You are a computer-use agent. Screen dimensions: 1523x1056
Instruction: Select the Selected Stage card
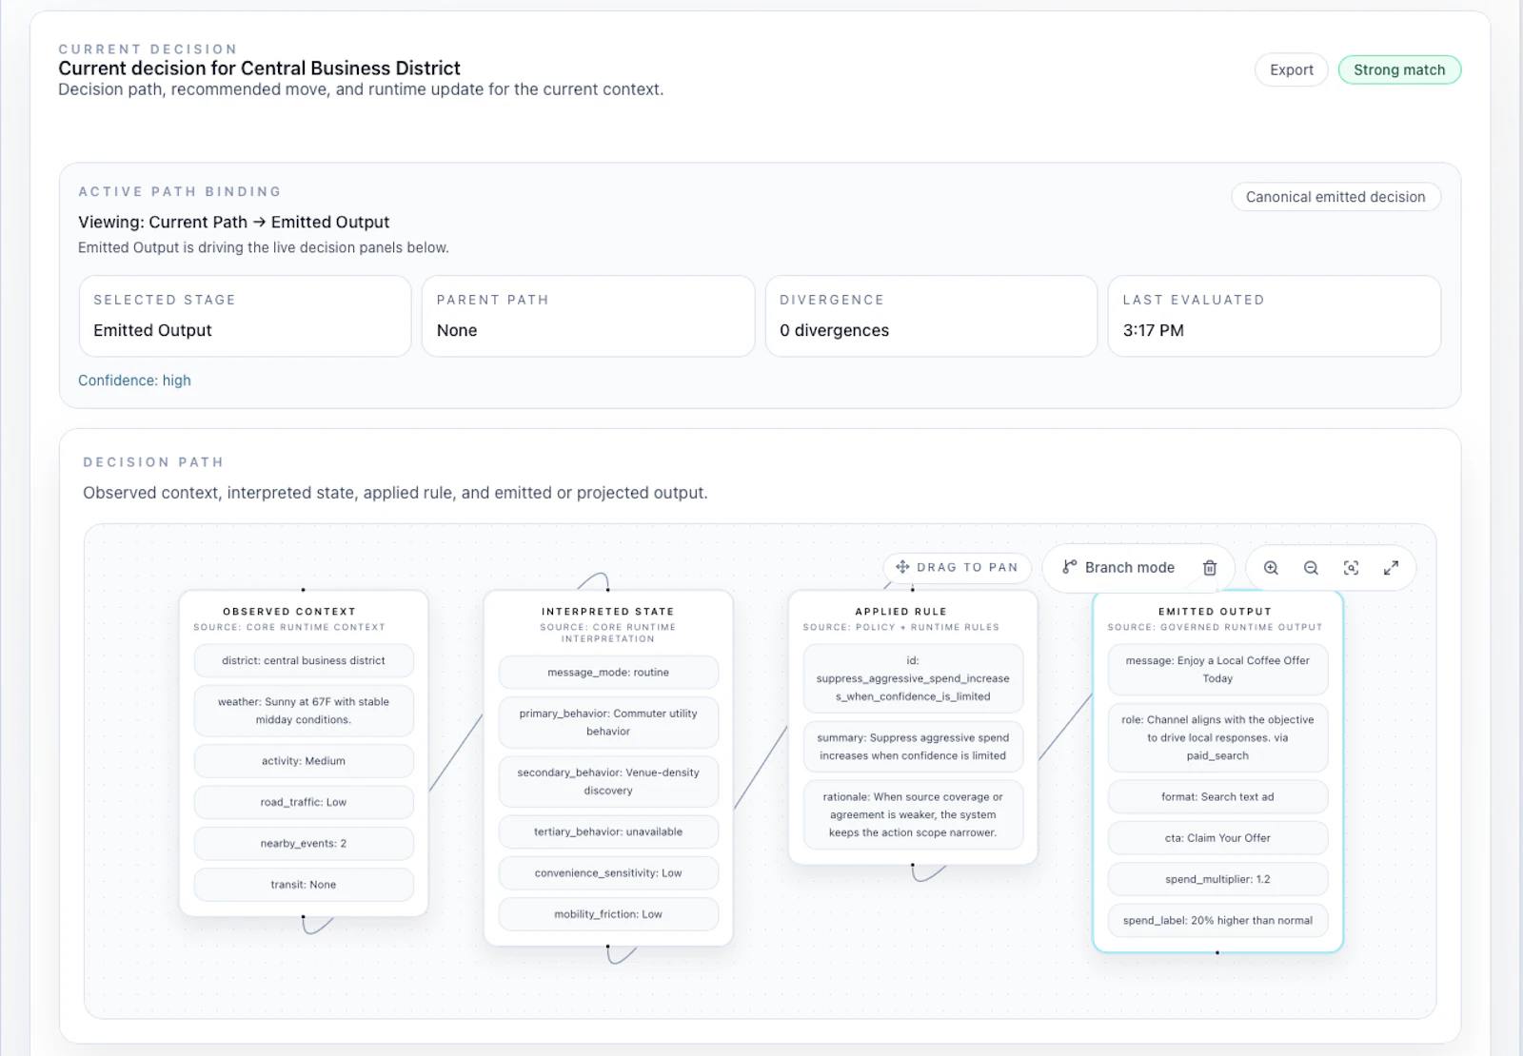tap(245, 316)
